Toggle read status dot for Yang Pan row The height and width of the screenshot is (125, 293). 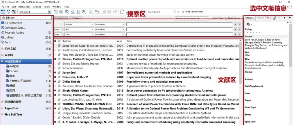(x=55, y=55)
